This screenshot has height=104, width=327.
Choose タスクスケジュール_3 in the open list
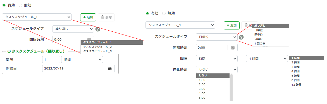pos(112,51)
